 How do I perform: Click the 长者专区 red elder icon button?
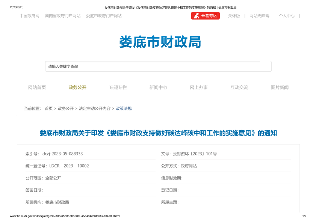coord(206,16)
